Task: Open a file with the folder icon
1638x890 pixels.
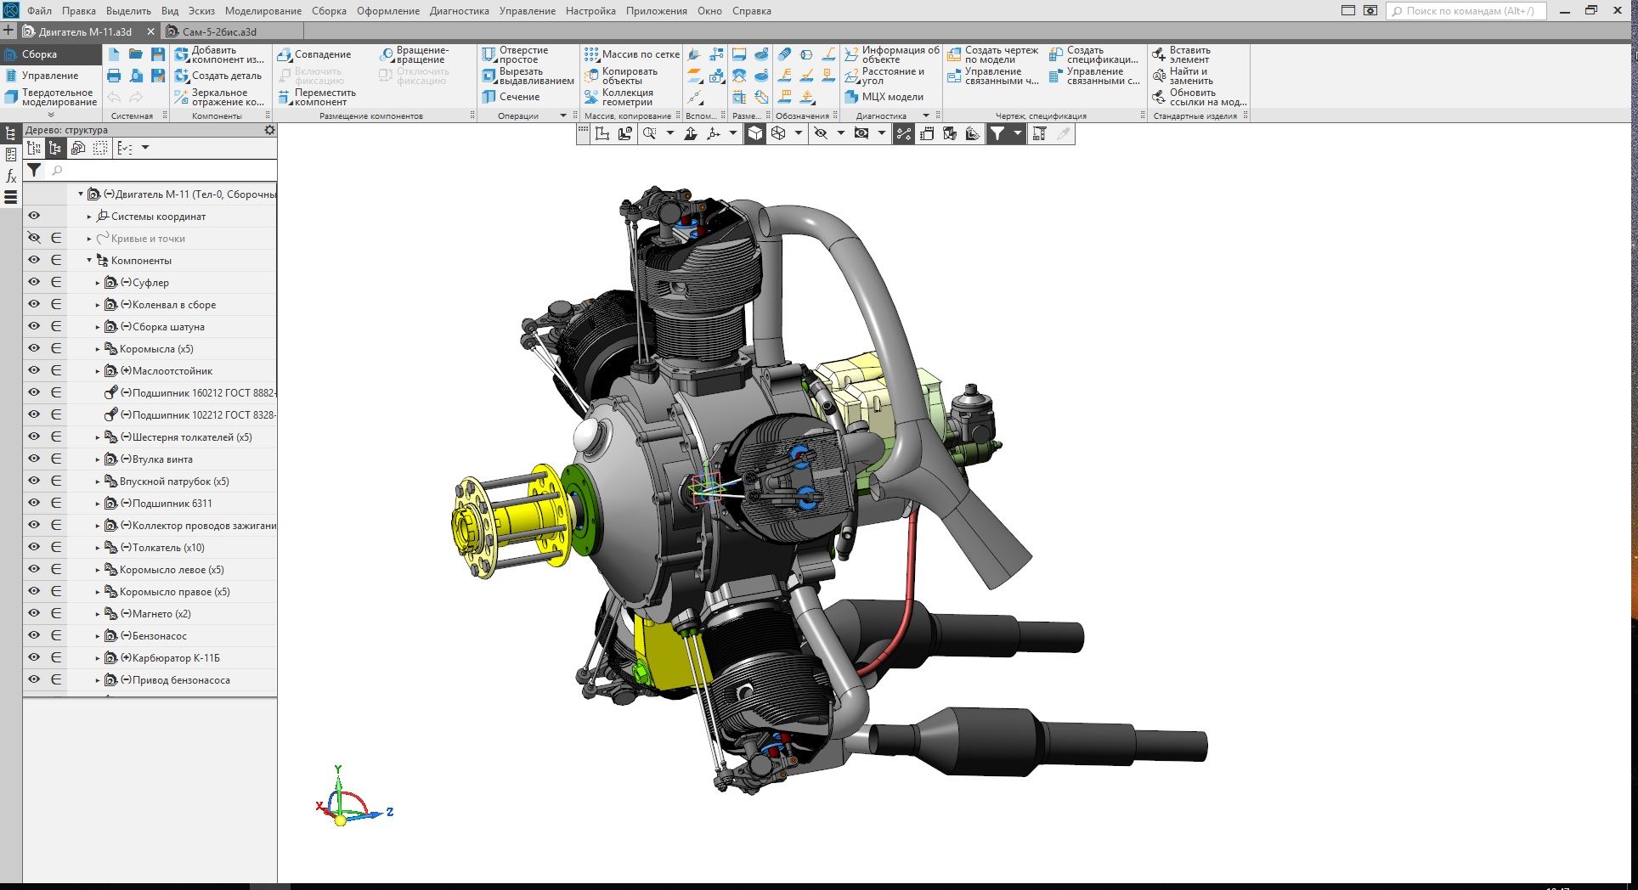Action: click(x=136, y=54)
